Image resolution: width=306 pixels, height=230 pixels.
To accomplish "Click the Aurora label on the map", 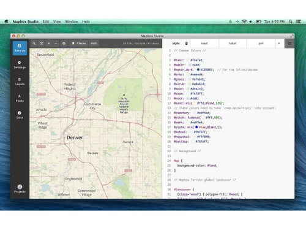I will click(128, 142).
